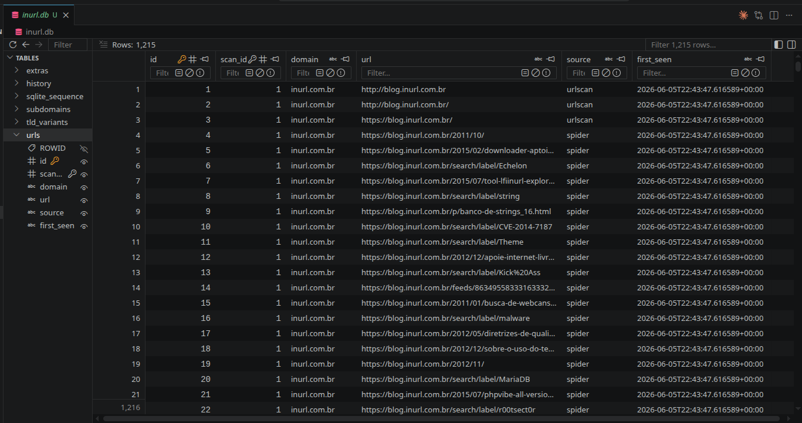Sort by the first_seen column header
Screen dimensions: 802x423
pos(654,59)
